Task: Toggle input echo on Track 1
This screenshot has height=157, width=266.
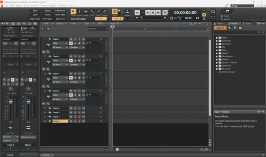Action: [83, 39]
